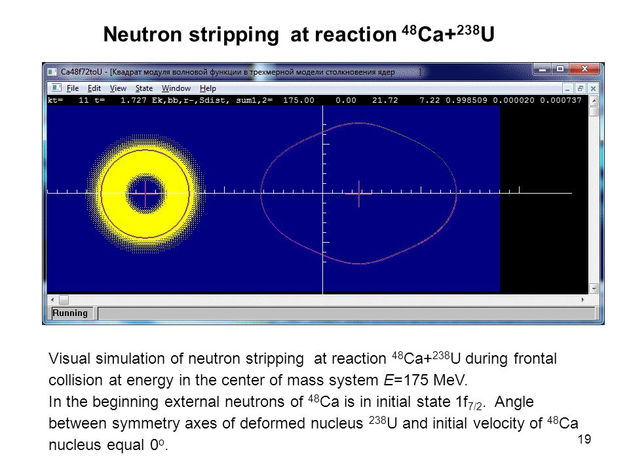Viewport: 629px width, 471px height.
Task: Click vertical scrollbar up arrow
Action: [594, 100]
